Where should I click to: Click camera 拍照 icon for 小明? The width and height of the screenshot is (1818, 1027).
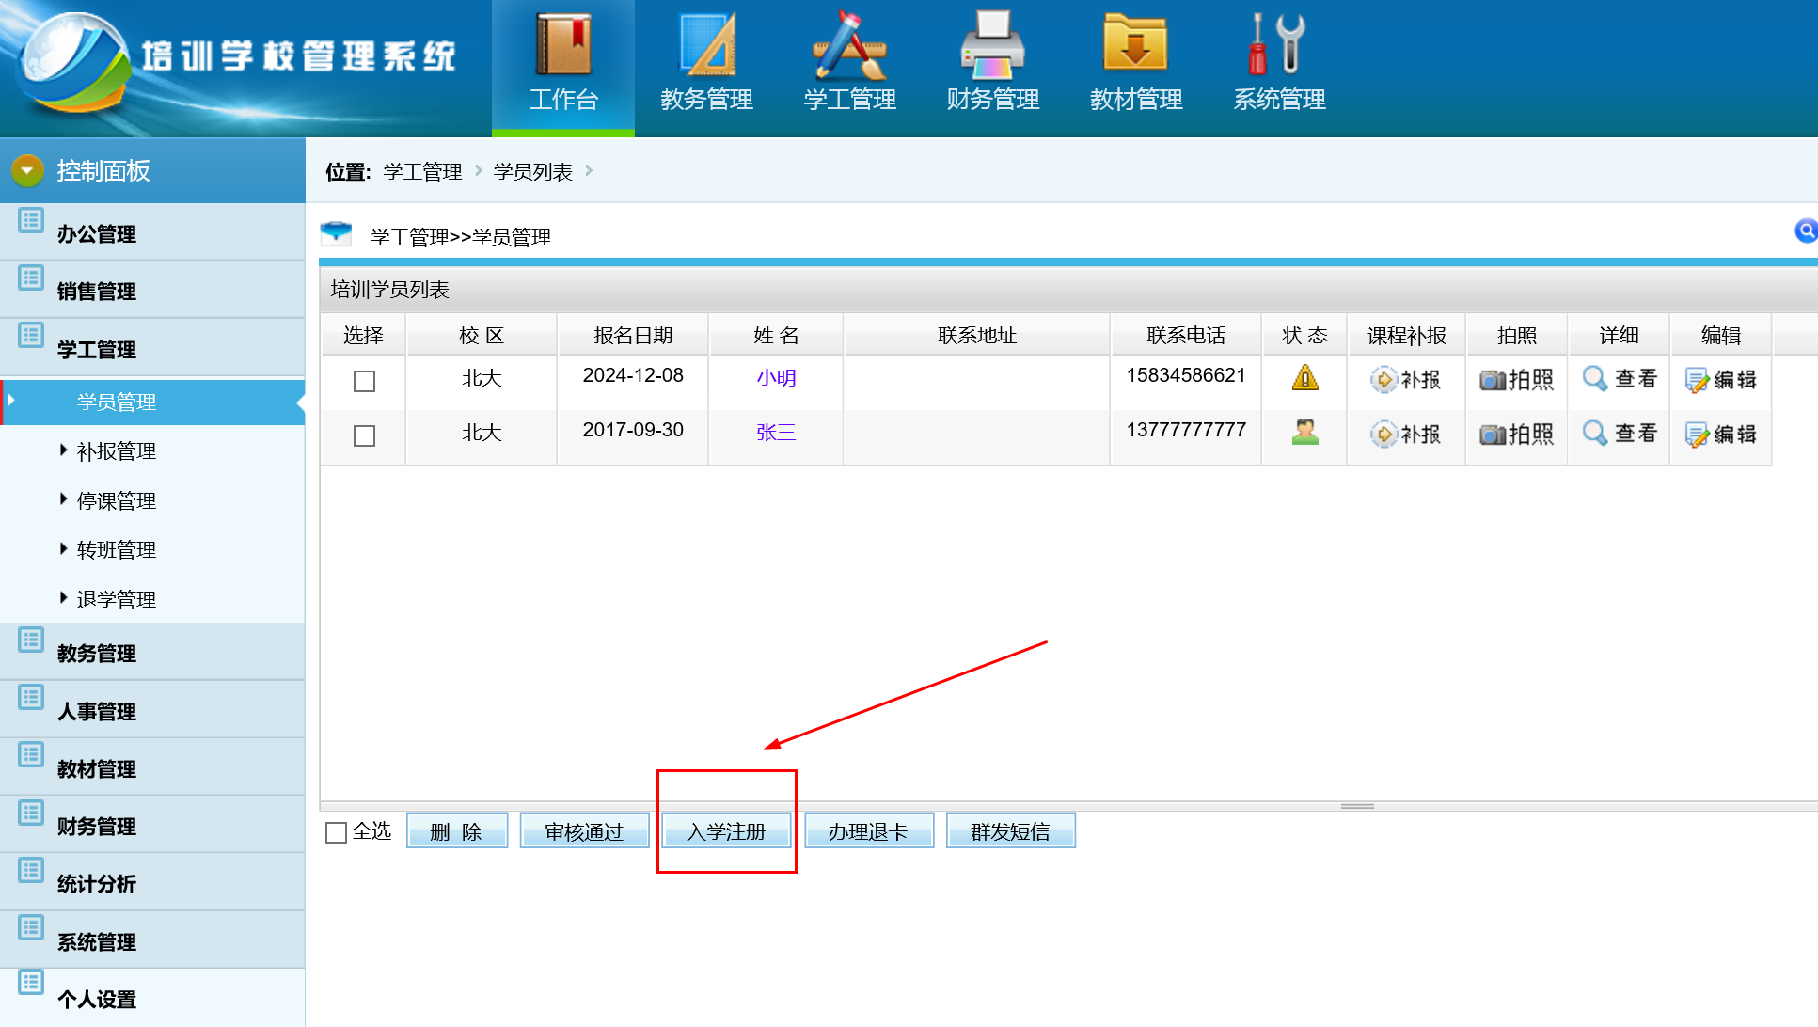pyautogui.click(x=1493, y=380)
